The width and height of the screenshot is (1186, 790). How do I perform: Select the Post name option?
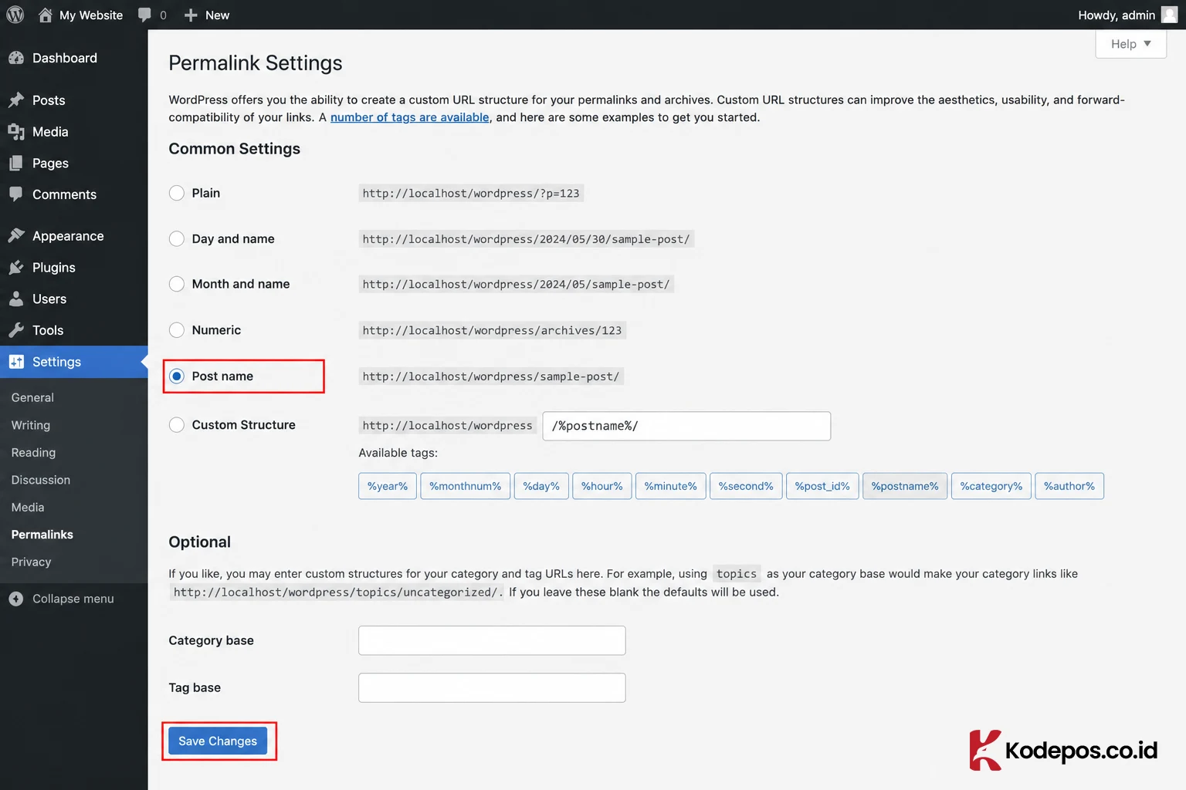(177, 376)
